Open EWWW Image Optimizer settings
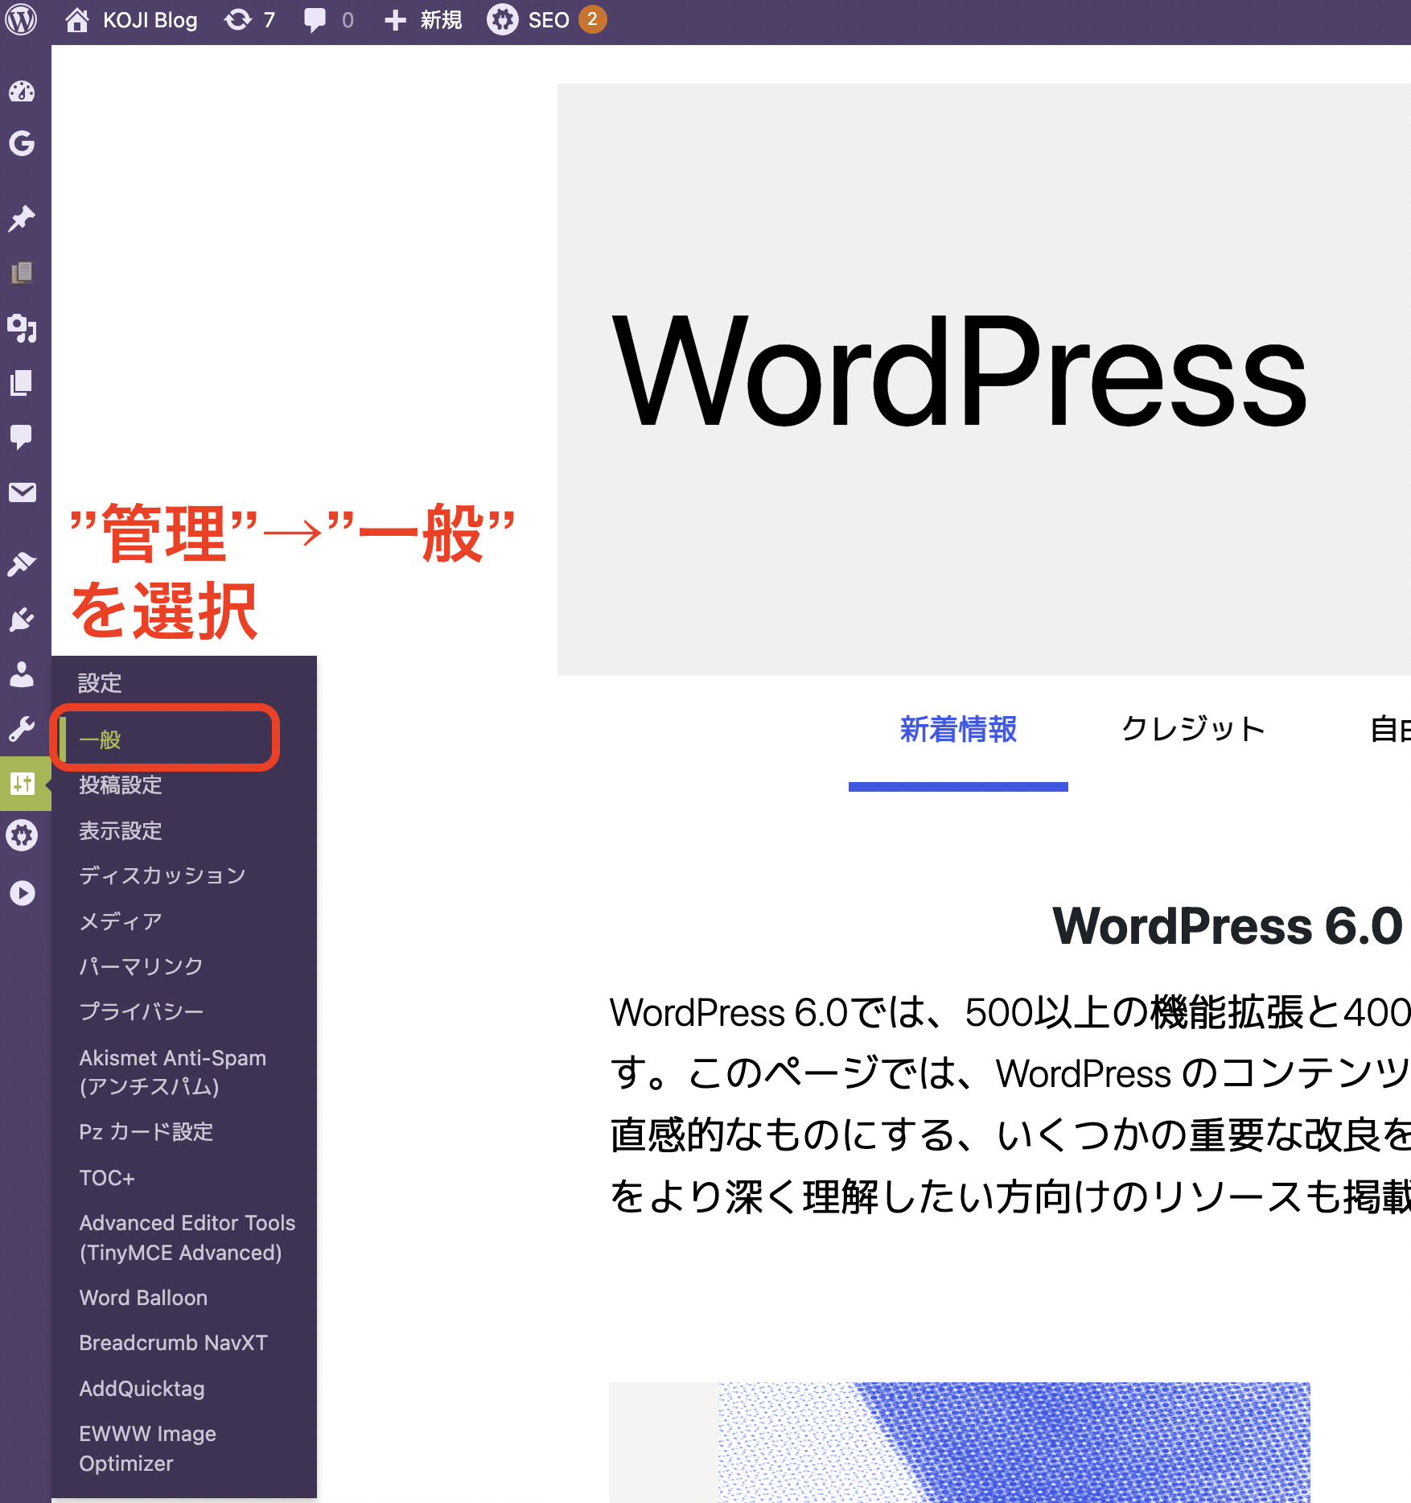The height and width of the screenshot is (1503, 1411). (148, 1448)
